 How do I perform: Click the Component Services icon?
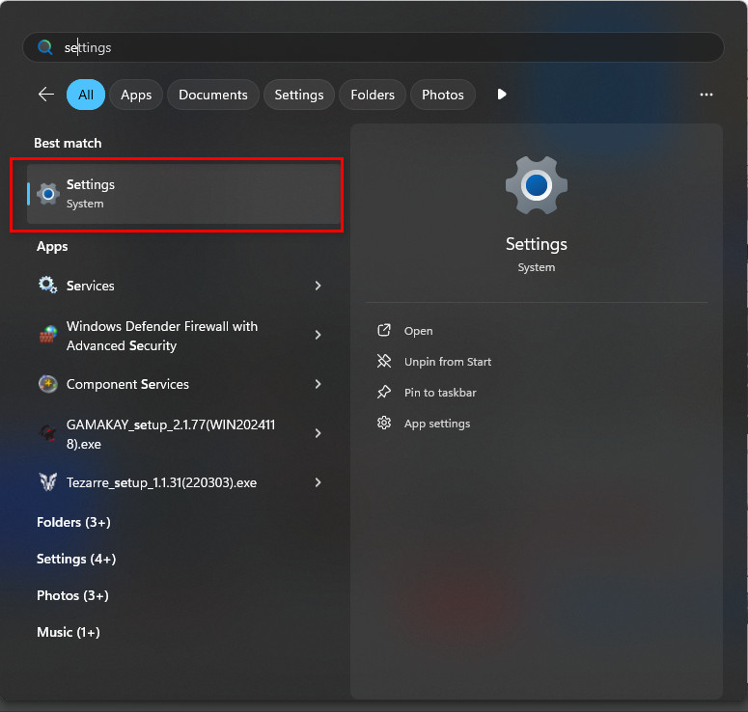47,384
